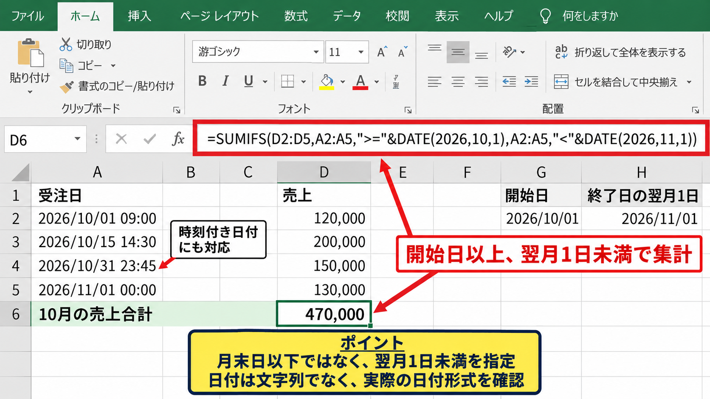The height and width of the screenshot is (399, 710).
Task: Open alignment group dialog launcher
Action: (x=696, y=110)
